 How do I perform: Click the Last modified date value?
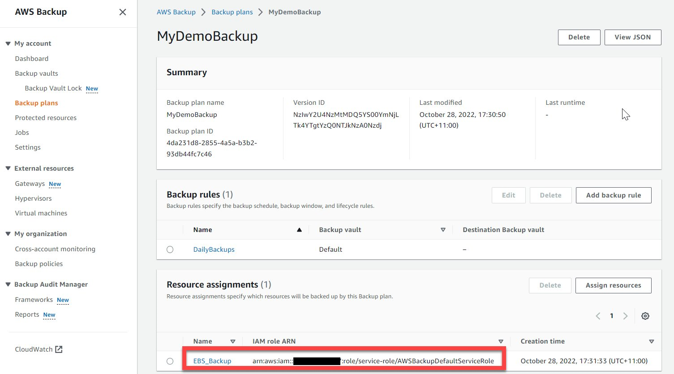point(463,120)
